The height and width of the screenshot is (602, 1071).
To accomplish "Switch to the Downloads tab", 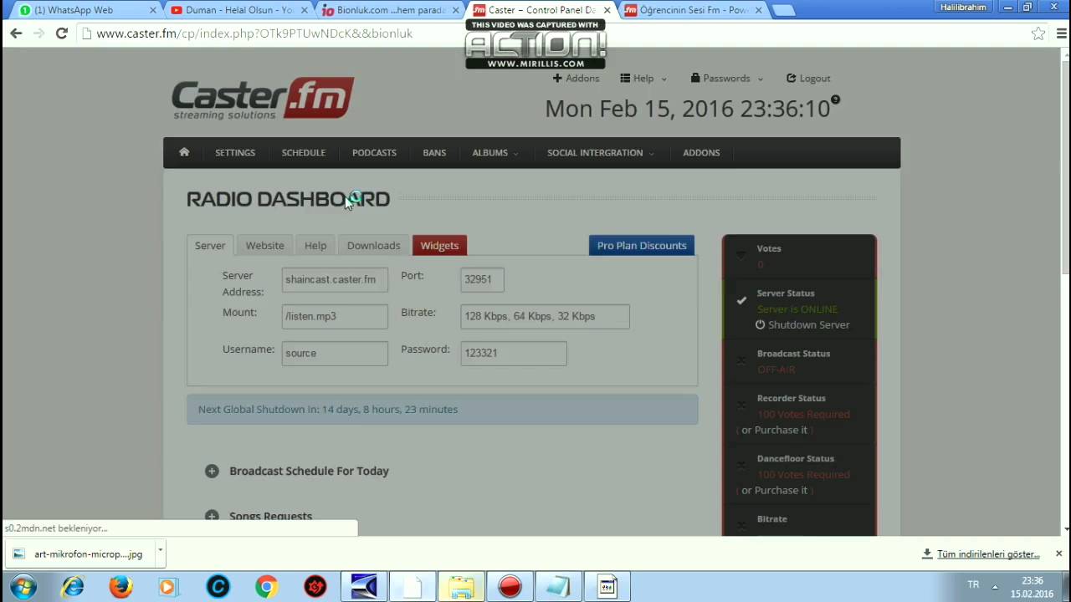I will click(373, 245).
